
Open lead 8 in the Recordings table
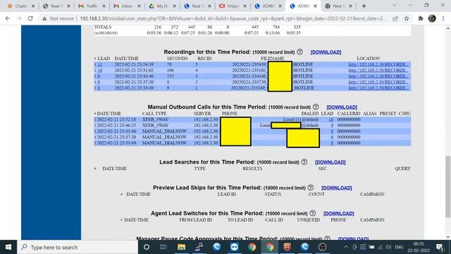(x=99, y=87)
